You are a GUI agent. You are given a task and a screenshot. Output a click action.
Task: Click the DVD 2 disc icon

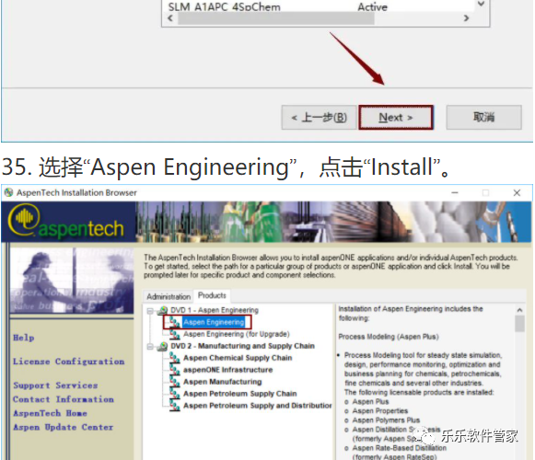(163, 346)
